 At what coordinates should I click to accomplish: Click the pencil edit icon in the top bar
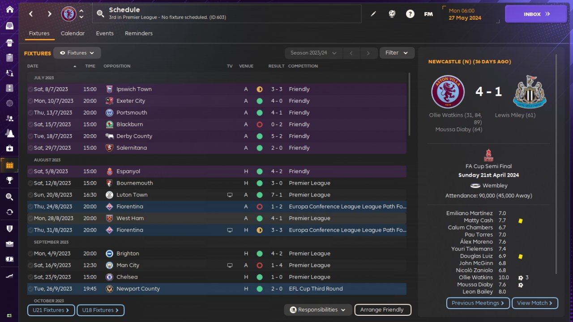[x=373, y=14]
